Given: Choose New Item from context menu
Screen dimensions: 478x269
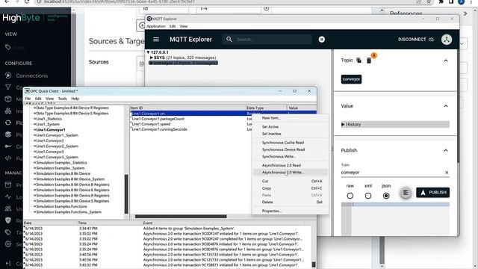Looking at the screenshot, I should point(291,118).
